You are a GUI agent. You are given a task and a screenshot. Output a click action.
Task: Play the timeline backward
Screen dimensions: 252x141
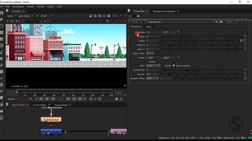pyautogui.click(x=53, y=99)
